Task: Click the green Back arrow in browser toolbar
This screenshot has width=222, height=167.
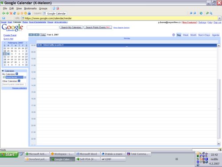Action: pos(4,13)
